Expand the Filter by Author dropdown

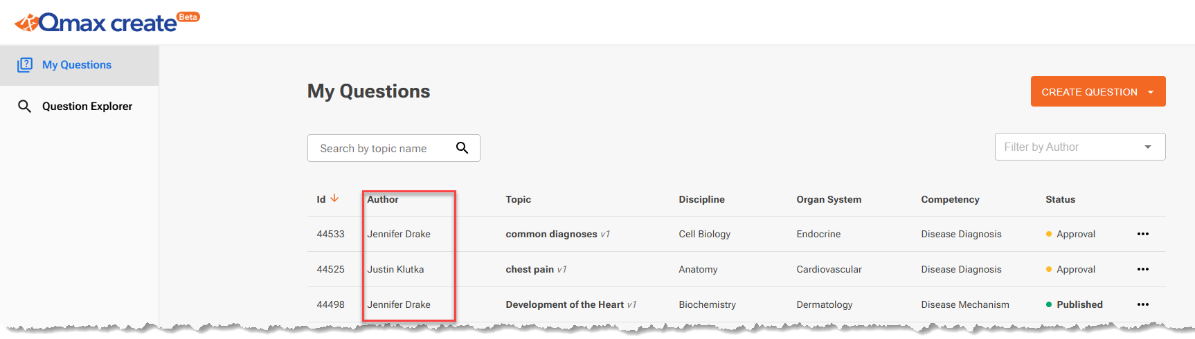tap(1147, 147)
